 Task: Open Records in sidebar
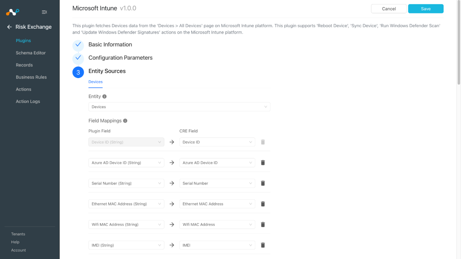(x=24, y=65)
